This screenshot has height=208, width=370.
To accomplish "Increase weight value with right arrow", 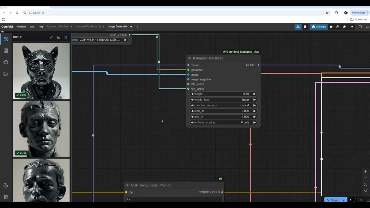I will click(254, 94).
